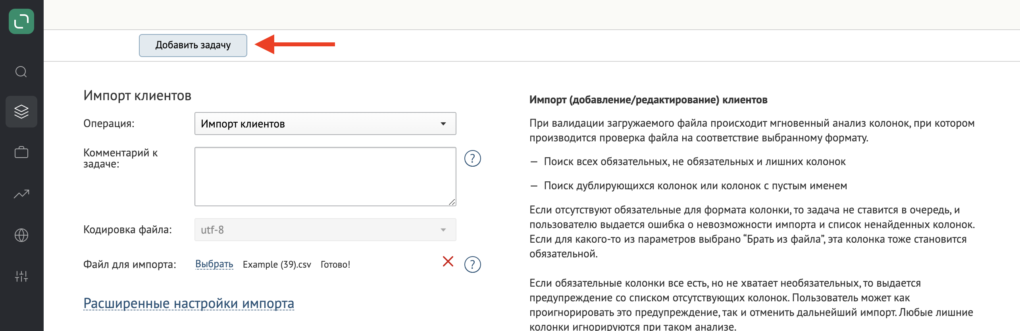Show help for the task comment field
Screen dimensions: 1020x331
pyautogui.click(x=472, y=159)
